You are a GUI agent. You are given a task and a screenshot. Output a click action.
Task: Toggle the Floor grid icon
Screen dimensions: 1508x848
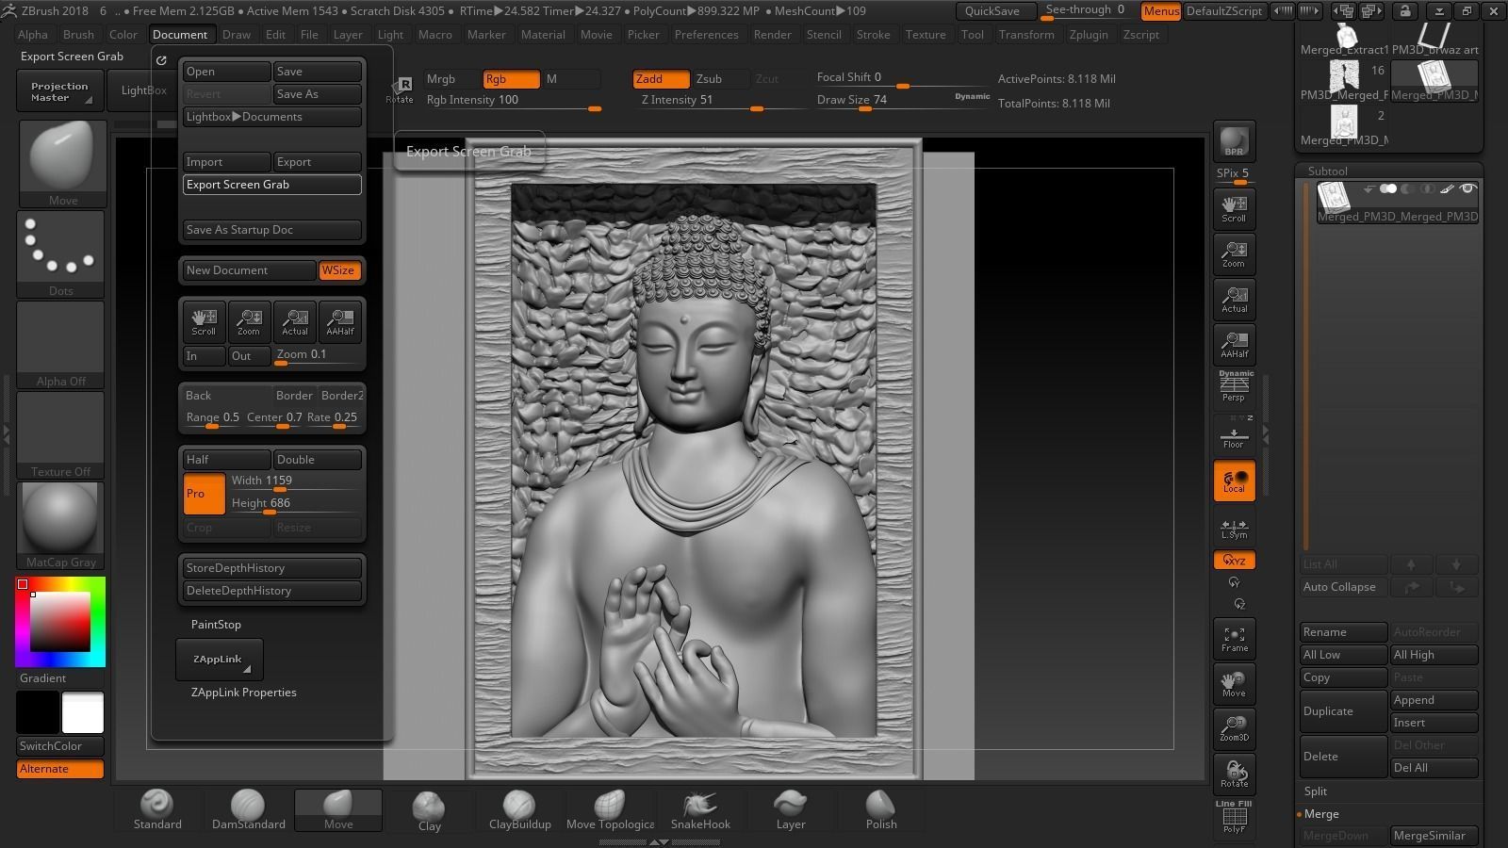coord(1234,433)
